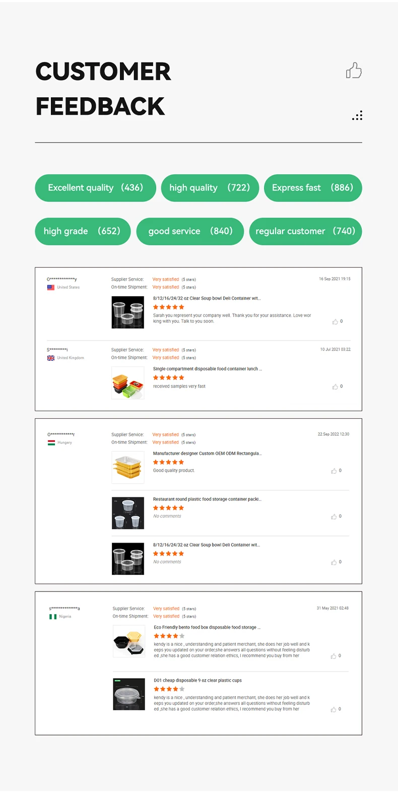Like the Eco Friendly bento box review
The height and width of the screenshot is (797, 398).
coord(333,656)
